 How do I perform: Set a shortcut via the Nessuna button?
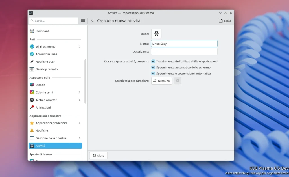pyautogui.click(x=161, y=81)
